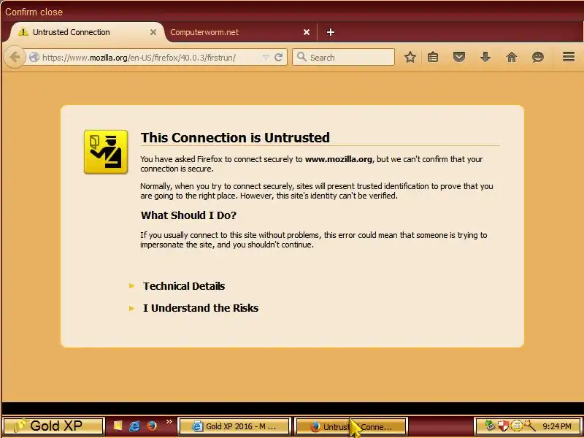The image size is (584, 438).
Task: Open the Hello chat smiley icon
Action: 538,58
